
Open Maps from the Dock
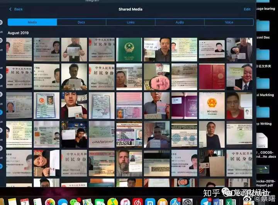coord(87,202)
